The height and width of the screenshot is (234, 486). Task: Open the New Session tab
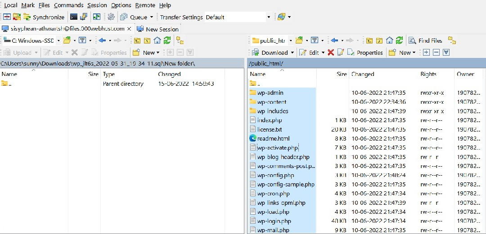click(158, 29)
